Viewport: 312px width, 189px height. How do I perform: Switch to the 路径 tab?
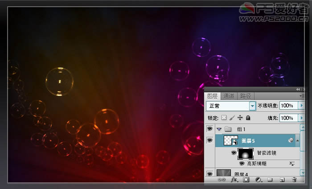click(x=245, y=95)
